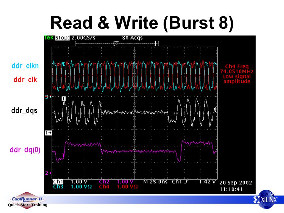
Task: Click the highlighted Ch1 channel label
Action: coord(58,182)
